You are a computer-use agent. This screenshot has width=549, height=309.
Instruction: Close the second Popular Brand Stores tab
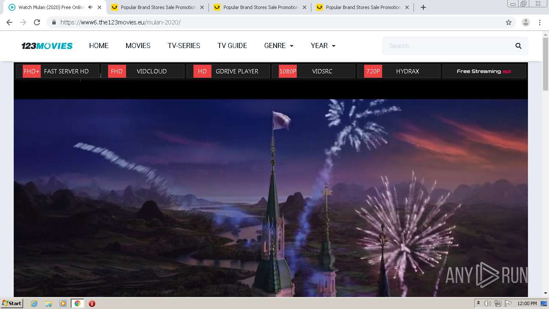305,7
